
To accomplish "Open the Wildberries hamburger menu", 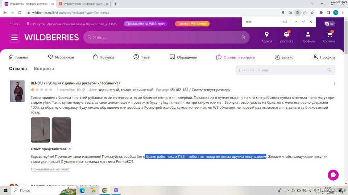I will click(14, 37).
